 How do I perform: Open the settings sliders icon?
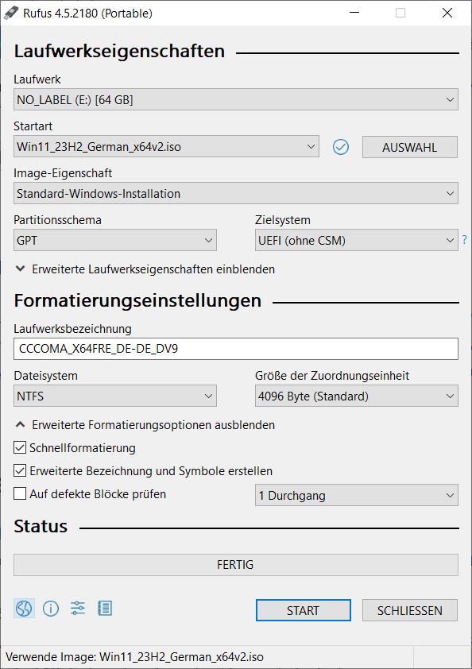click(78, 608)
